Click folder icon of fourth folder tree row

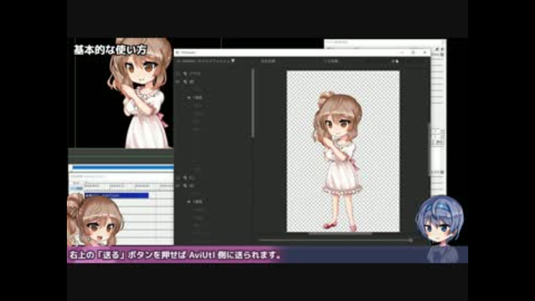point(185,186)
